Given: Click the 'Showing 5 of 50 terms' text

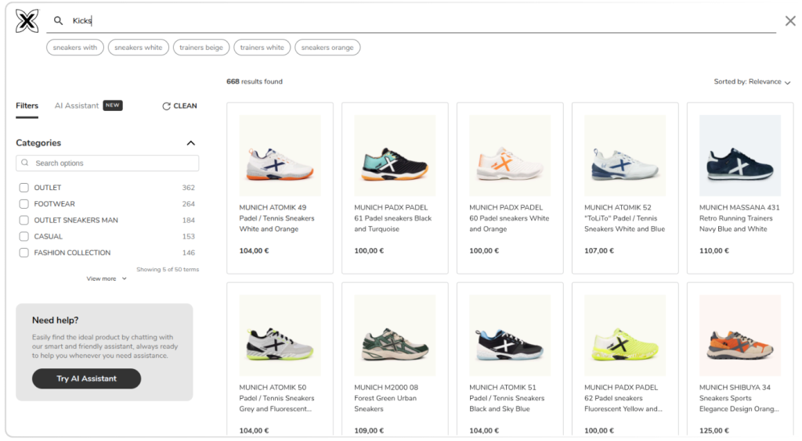Looking at the screenshot, I should (x=168, y=270).
